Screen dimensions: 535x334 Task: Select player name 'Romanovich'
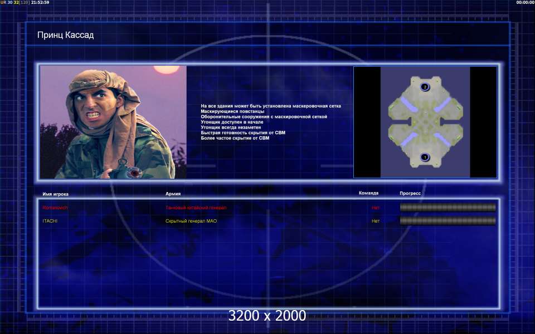coord(55,208)
